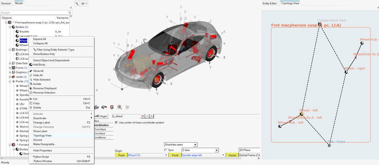The width and height of the screenshot is (379, 165).
Task: Select the Right side toggle button
Action: tap(104, 116)
